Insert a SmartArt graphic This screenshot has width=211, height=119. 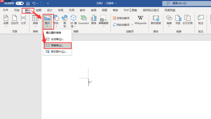[x=83, y=20]
